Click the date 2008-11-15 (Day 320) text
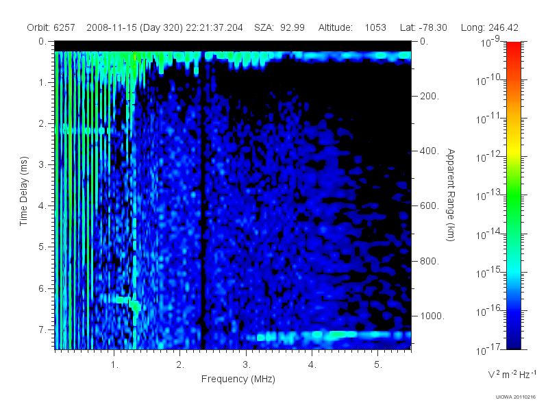Screen dimensions: 548x411 [x=136, y=27]
